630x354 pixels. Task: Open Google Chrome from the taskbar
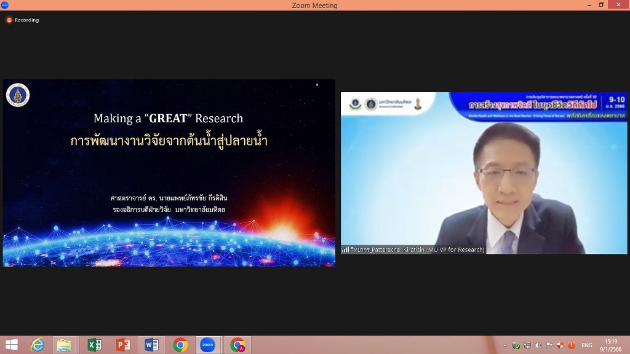click(x=180, y=345)
